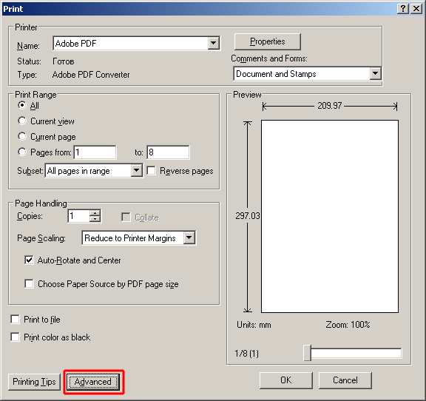
Task: Click the 'Adobe PDF Converter' type text
Action: click(91, 75)
